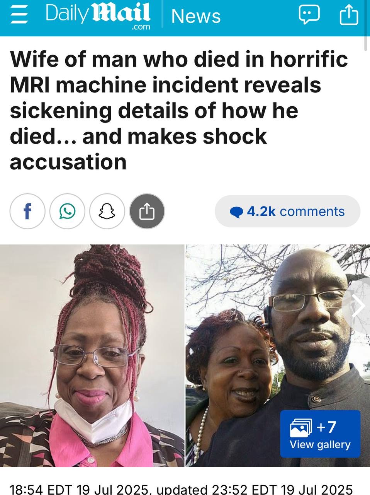Open the +7 View gallery button
370x495 pixels.
(320, 434)
